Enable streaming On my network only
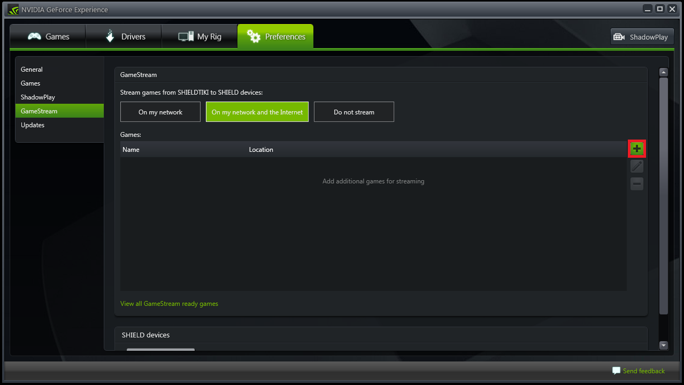The image size is (684, 385). [x=160, y=112]
